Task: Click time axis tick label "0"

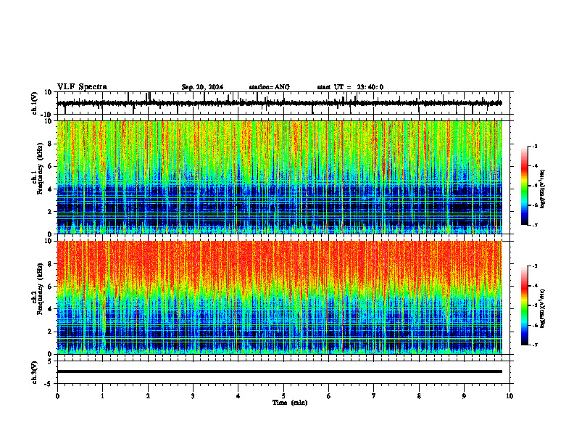Action: tap(57, 396)
